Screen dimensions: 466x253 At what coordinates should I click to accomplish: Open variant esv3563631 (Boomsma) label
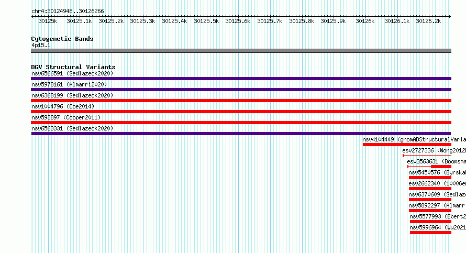(436, 161)
